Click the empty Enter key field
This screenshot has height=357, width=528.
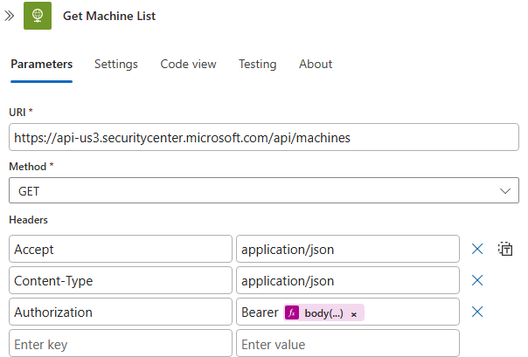point(120,344)
